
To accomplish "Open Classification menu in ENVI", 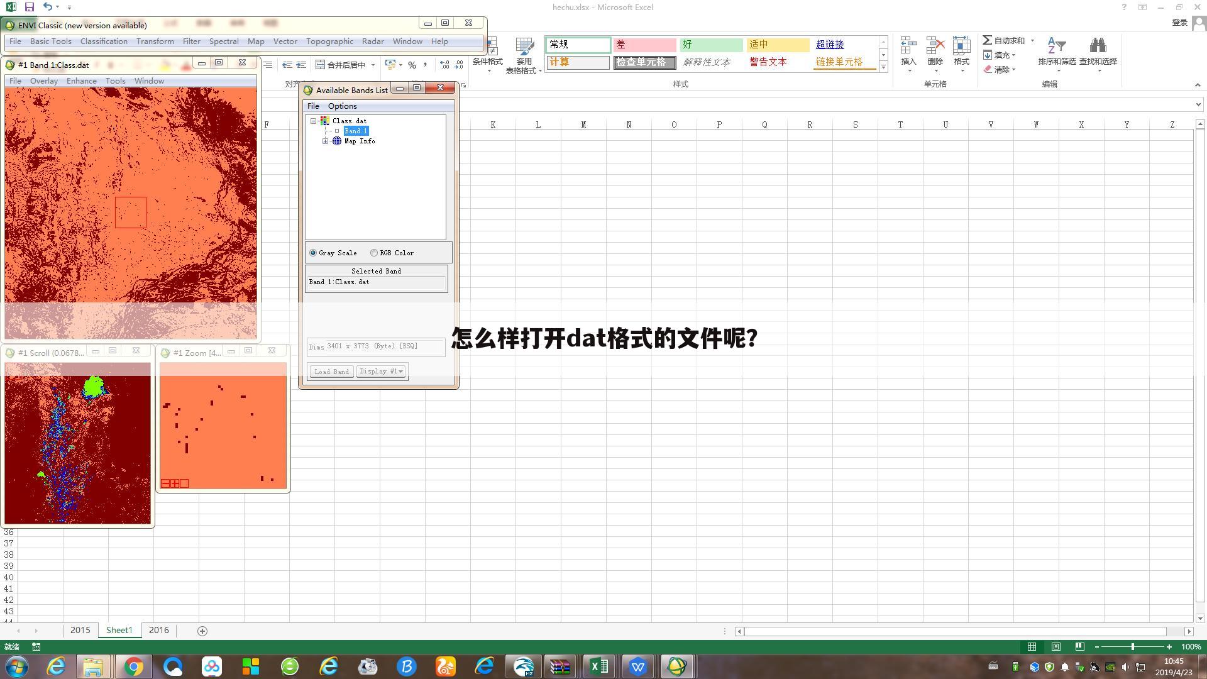I will click(104, 41).
